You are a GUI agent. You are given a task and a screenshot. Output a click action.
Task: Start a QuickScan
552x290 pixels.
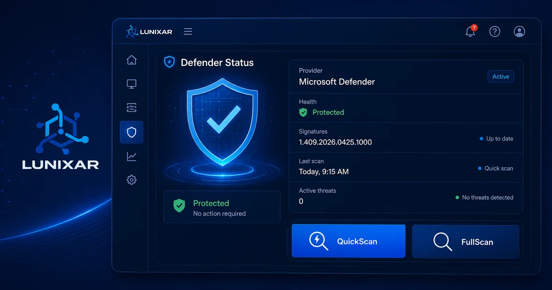[348, 241]
